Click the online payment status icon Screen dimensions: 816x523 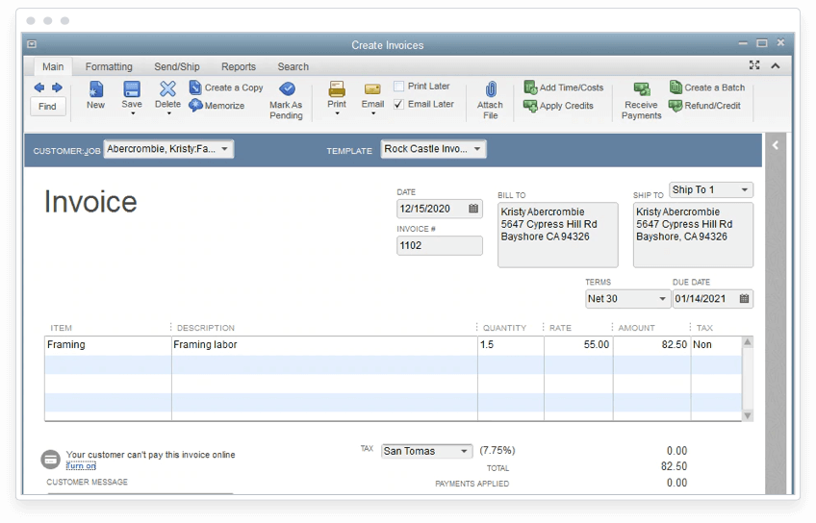(x=50, y=459)
